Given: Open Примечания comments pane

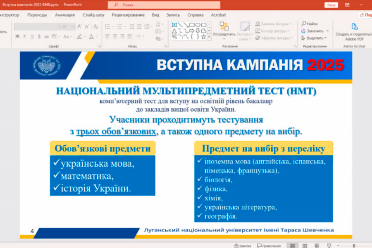Looking at the screenshot, I should click(x=269, y=246).
